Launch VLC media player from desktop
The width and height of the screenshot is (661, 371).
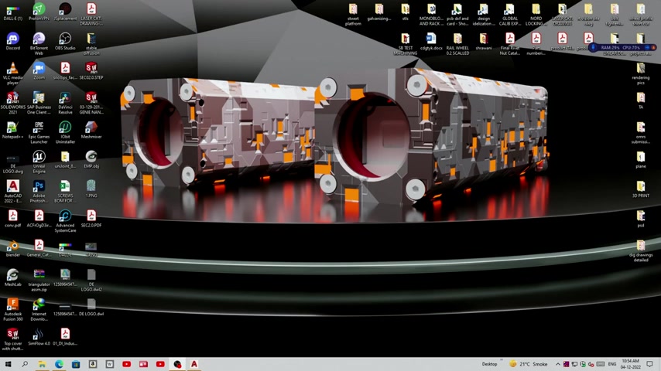point(12,70)
